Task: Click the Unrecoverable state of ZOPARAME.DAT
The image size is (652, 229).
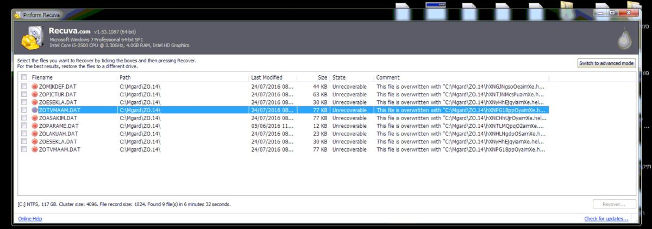Action: tap(349, 126)
